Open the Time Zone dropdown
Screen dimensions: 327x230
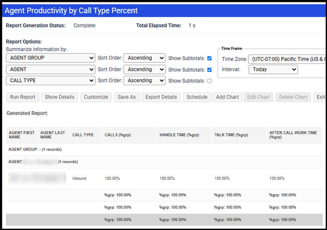coord(287,59)
